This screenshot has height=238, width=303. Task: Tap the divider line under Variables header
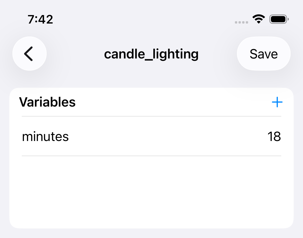pos(151,116)
